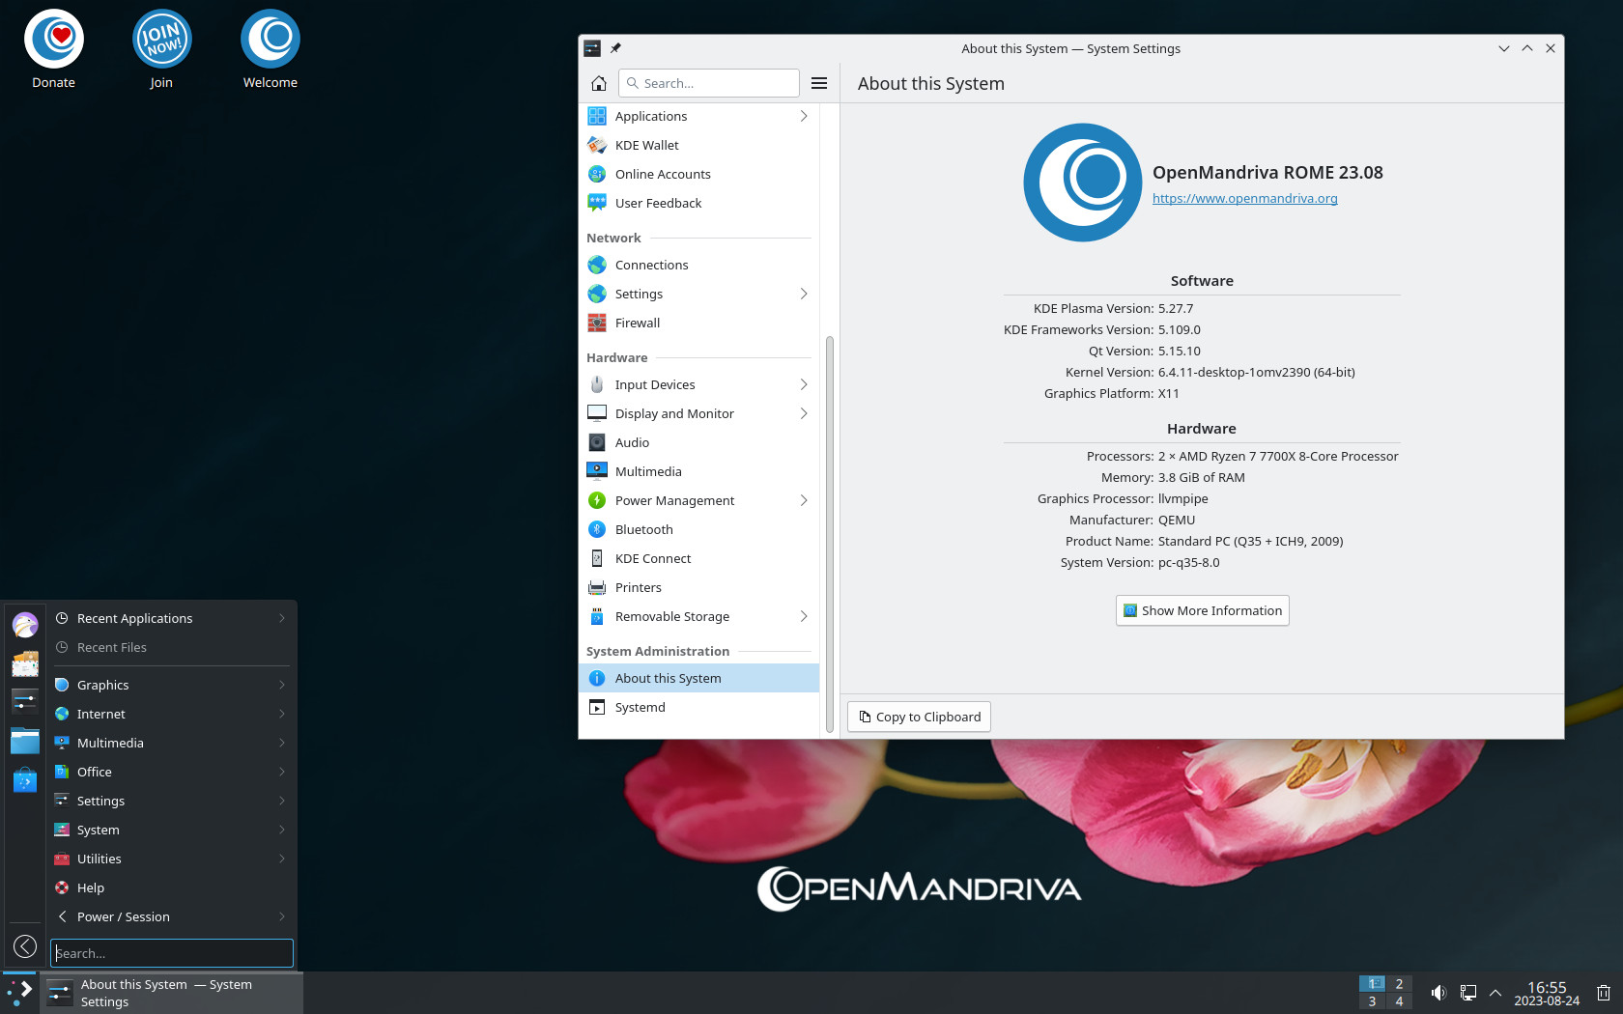This screenshot has width=1623, height=1014.
Task: Expand Input Devices category
Action: 698,384
